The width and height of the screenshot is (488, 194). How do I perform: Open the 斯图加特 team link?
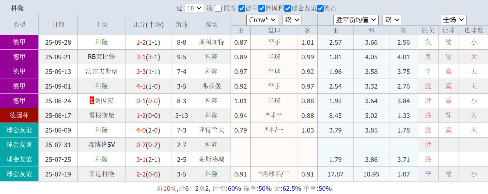click(x=211, y=42)
